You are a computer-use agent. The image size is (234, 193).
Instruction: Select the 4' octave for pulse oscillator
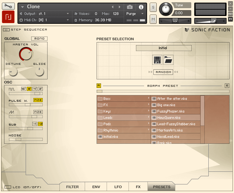click(35, 89)
